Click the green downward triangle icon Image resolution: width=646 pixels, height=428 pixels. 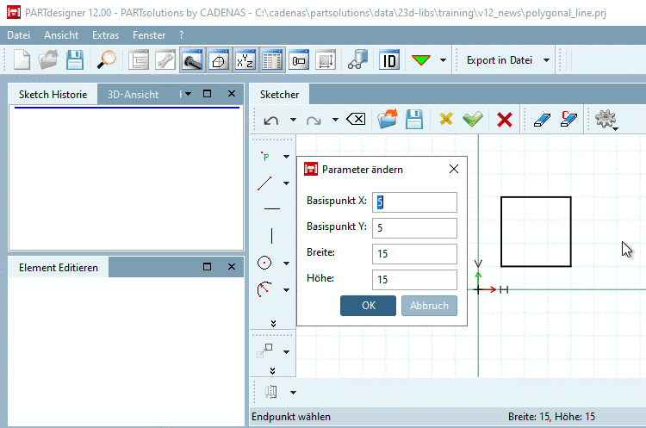[x=420, y=60]
